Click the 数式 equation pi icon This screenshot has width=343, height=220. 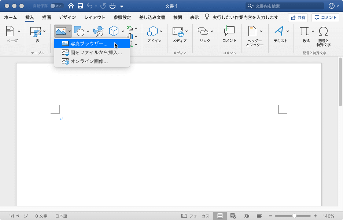(304, 31)
